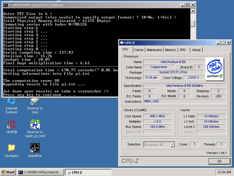Click the Cores count field
Screen dimensions: 234x176
tap(194, 144)
